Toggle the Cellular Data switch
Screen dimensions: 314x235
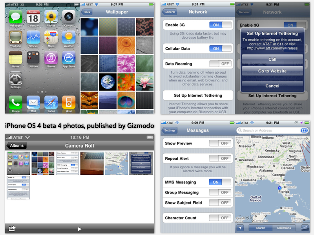[220, 49]
